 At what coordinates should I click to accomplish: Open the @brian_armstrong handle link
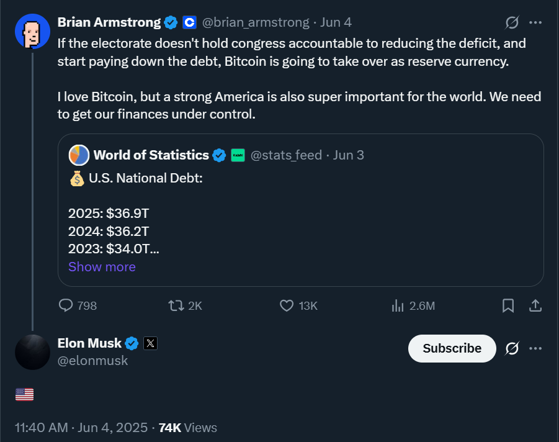click(256, 22)
